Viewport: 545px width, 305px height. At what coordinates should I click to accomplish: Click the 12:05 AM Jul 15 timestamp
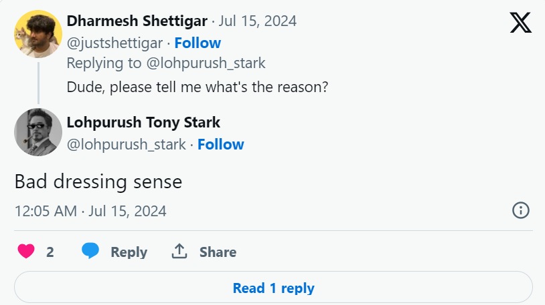pyautogui.click(x=90, y=211)
